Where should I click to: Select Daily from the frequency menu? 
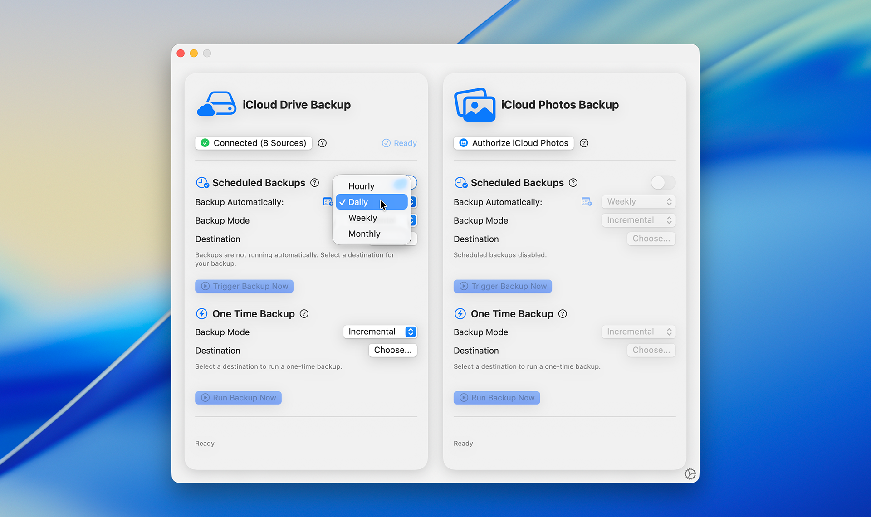pos(372,202)
